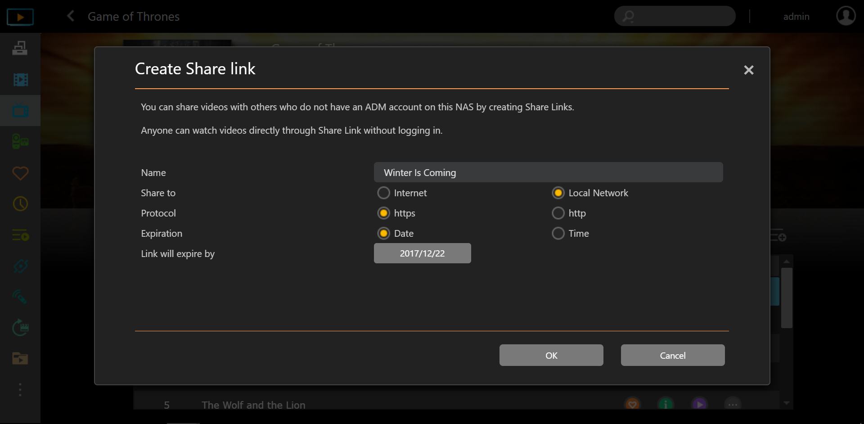Viewport: 864px width, 424px height.
Task: Open the media folder sidebar icon
Action: 20,358
